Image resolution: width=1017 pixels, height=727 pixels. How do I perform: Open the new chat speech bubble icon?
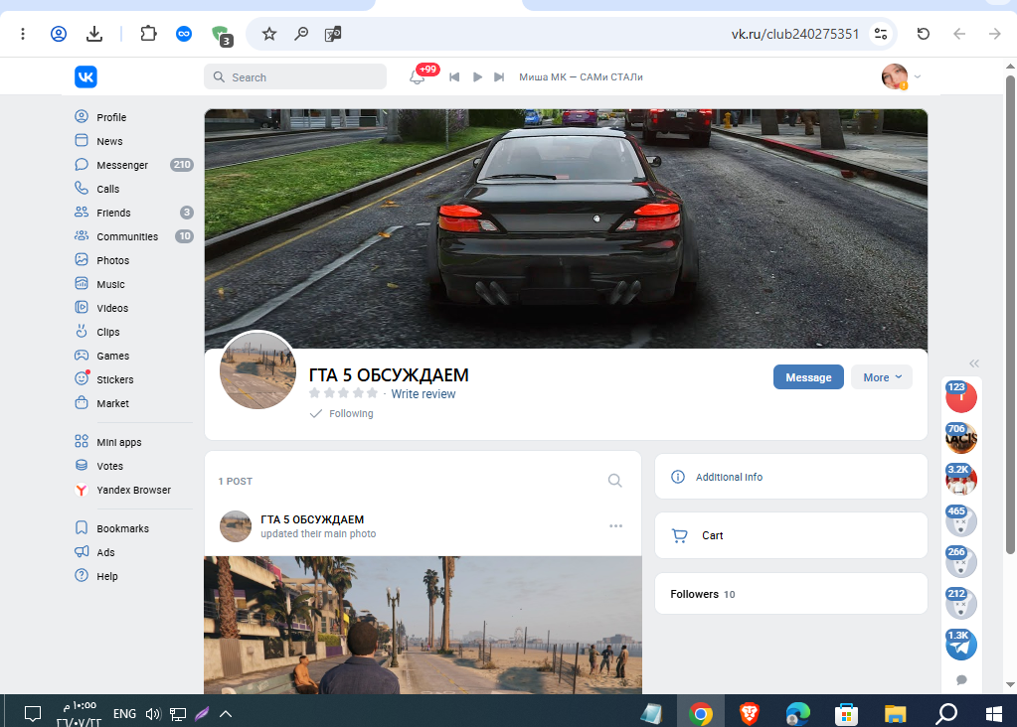coord(961,679)
